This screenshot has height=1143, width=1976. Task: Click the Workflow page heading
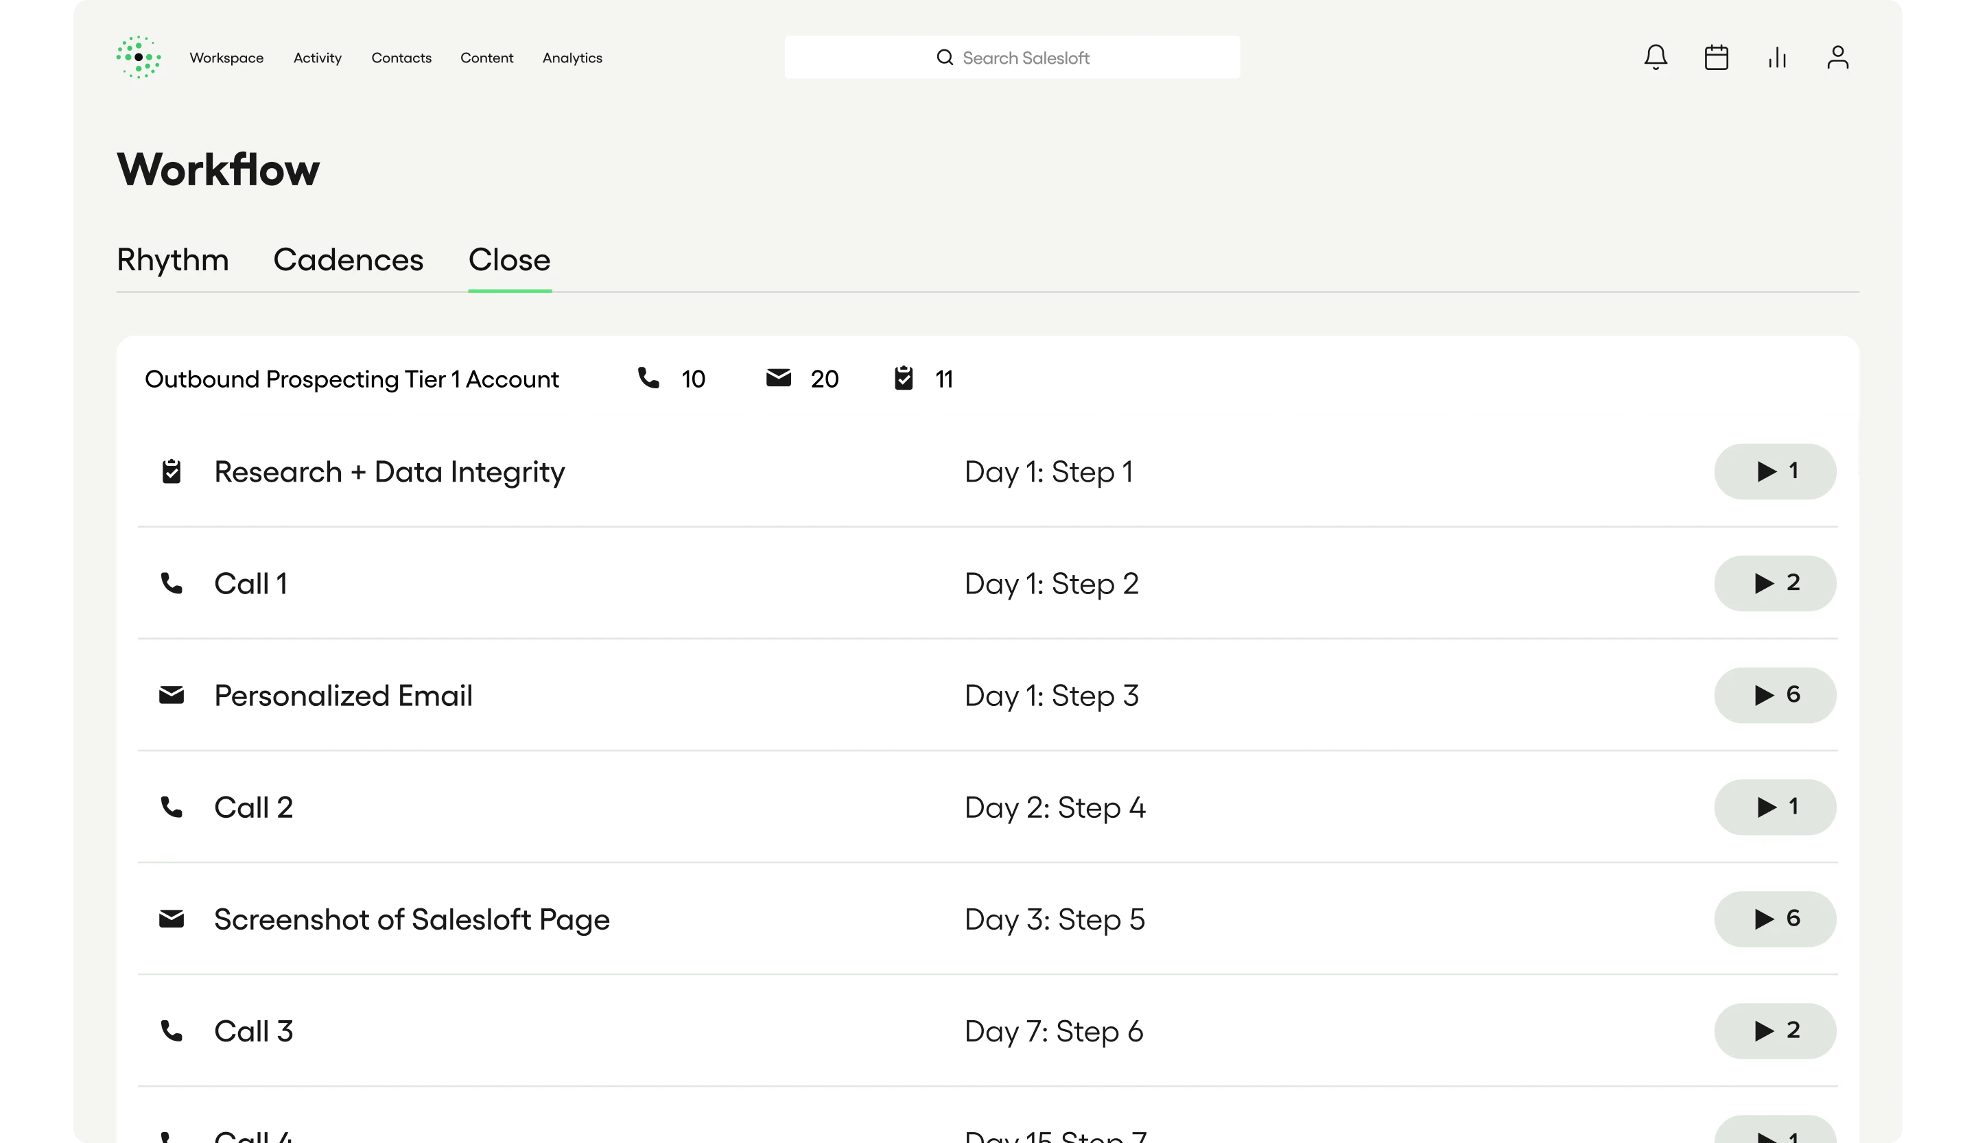click(x=218, y=169)
